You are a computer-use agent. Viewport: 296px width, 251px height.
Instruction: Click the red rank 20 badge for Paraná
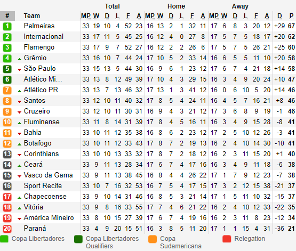(x=7, y=229)
